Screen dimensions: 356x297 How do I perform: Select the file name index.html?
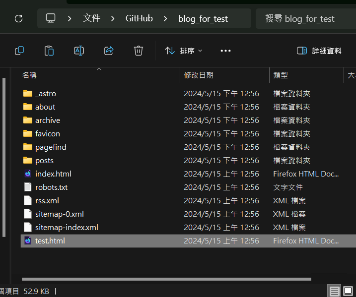(x=53, y=174)
